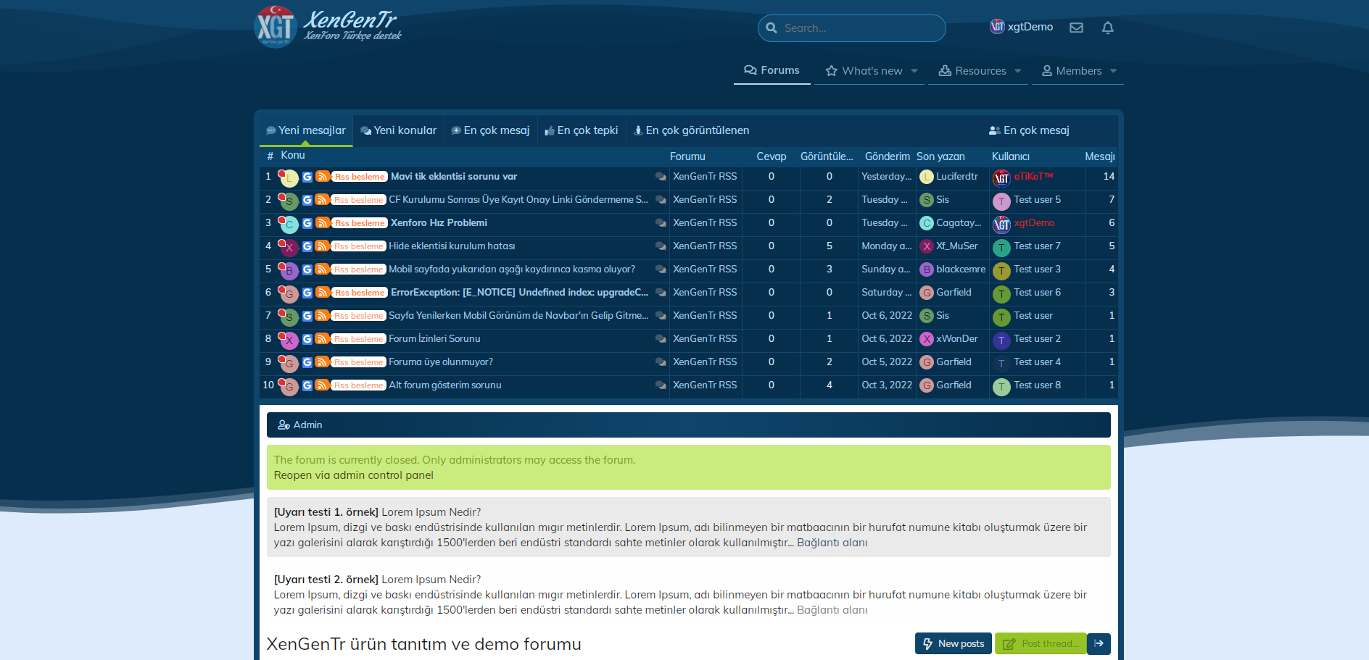Click the RSS feed icon in row 2

321,200
